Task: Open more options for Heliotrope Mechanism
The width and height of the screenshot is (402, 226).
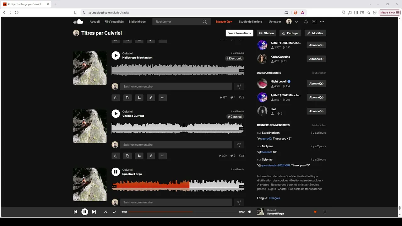Action: (162, 98)
